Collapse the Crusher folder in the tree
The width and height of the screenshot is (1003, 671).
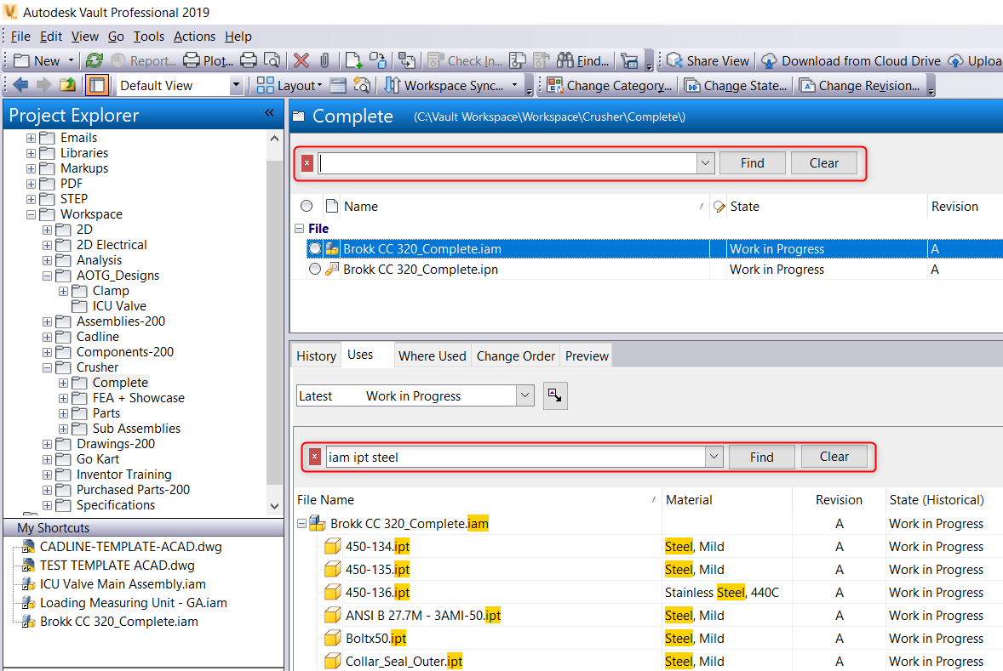tap(47, 368)
